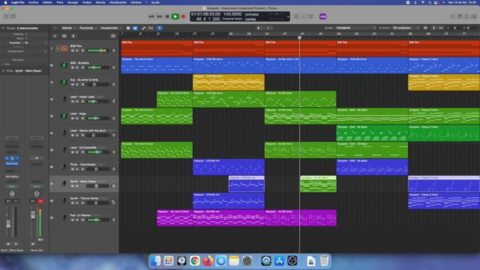Click the red record button
480x270 pixels.
[183, 16]
